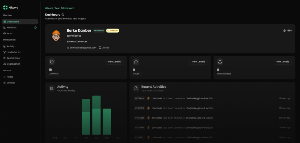Click the Dashboard breadcrumb link
This screenshot has height=143, width=300.
(68, 8)
